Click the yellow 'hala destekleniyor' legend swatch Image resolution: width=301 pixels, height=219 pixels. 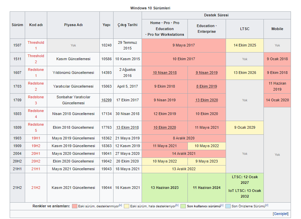[126, 206]
